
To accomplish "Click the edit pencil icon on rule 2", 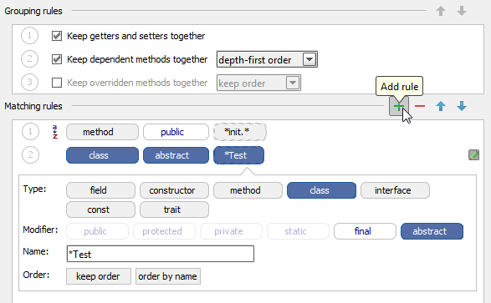I will pos(473,155).
